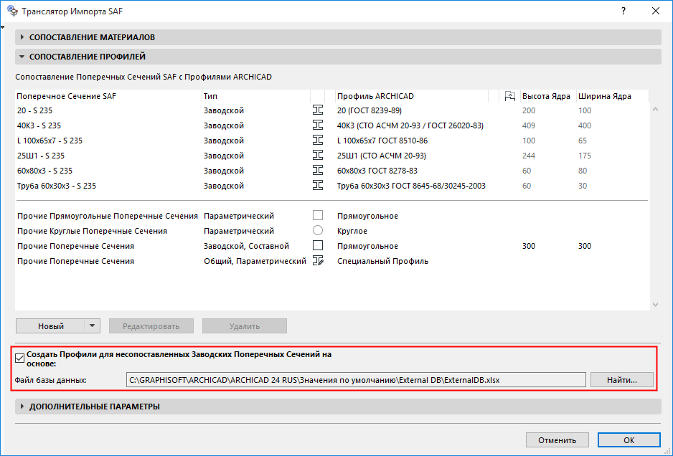
Task: Click the Круглое profile name
Action: click(352, 231)
